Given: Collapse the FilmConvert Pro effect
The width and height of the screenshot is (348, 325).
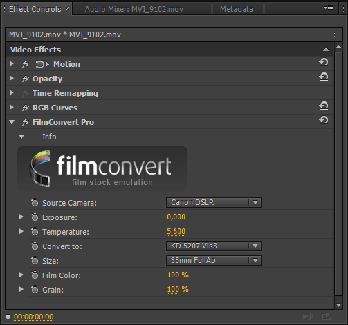Looking at the screenshot, I should (12, 122).
